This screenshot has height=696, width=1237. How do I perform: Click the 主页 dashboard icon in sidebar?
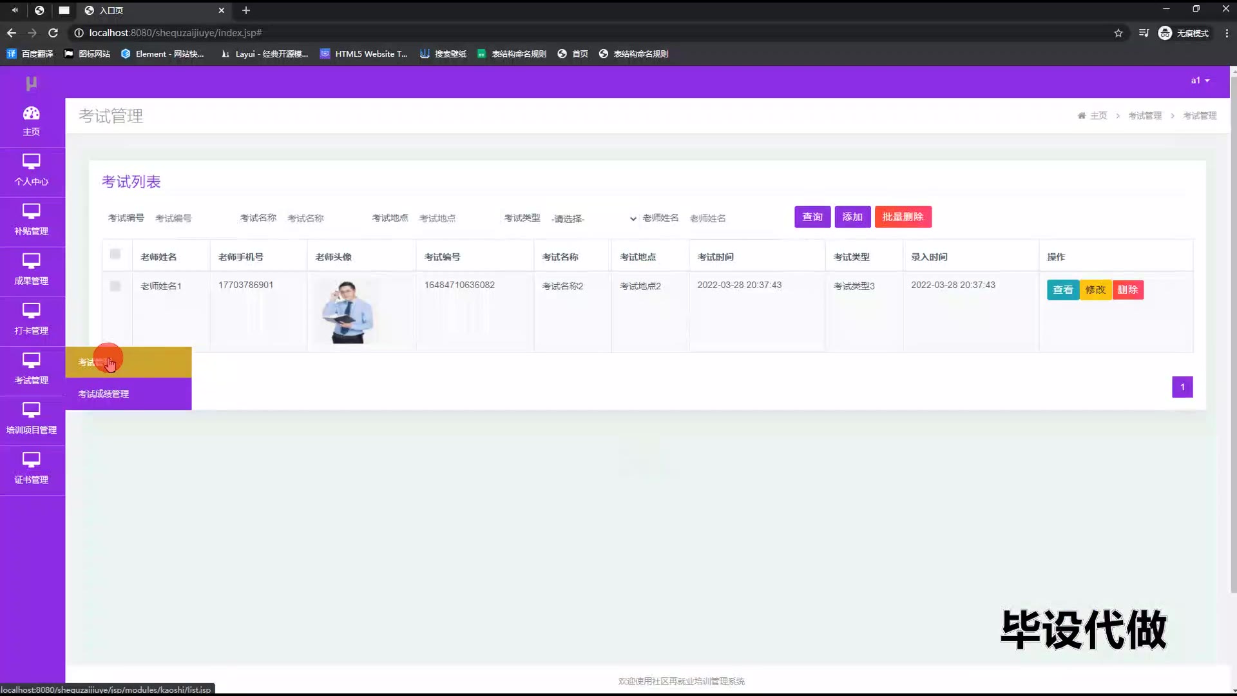tap(31, 114)
